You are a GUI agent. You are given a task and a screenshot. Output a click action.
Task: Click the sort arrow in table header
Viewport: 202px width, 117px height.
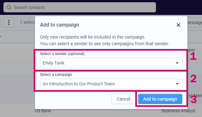click(x=0, y=37)
